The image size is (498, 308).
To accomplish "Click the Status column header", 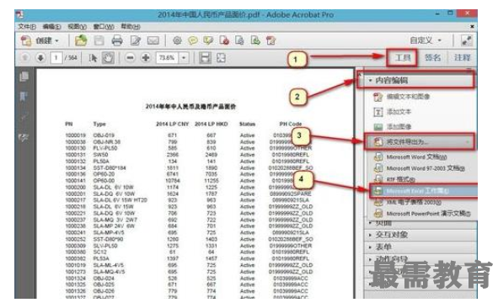I will tap(247, 124).
